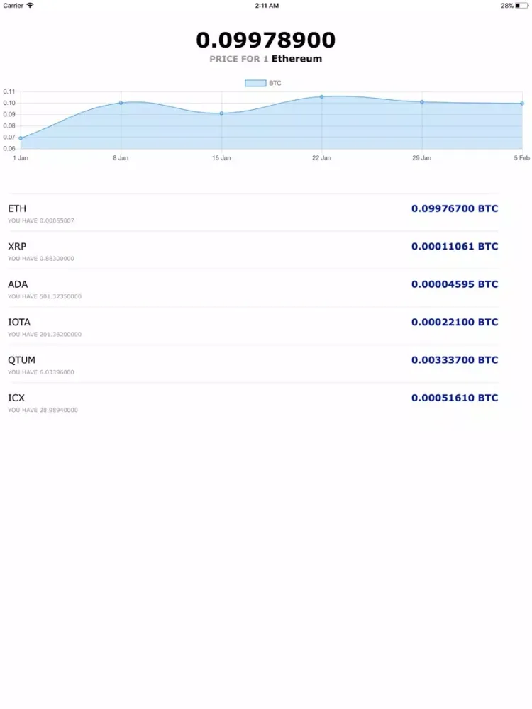Image resolution: width=532 pixels, height=709 pixels.
Task: Click the YOU HAVE 28.98940000 holding text
Action: click(x=43, y=410)
